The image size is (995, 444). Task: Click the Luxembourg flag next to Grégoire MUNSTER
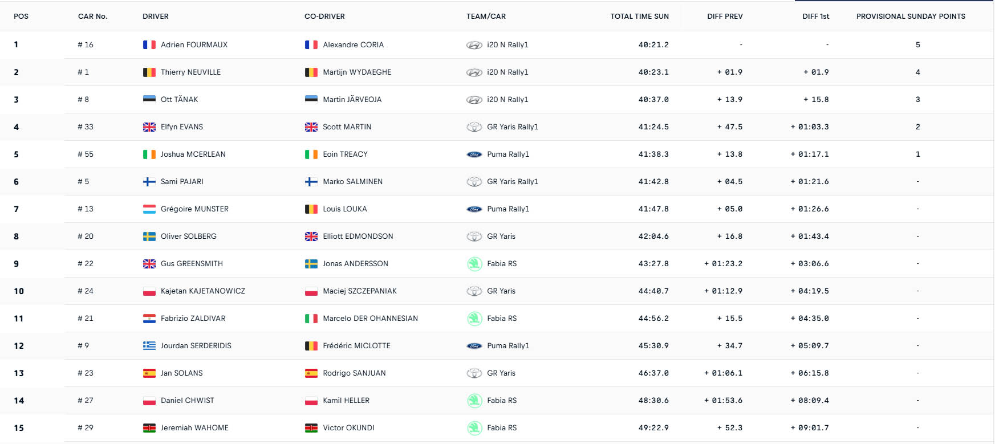(x=149, y=209)
